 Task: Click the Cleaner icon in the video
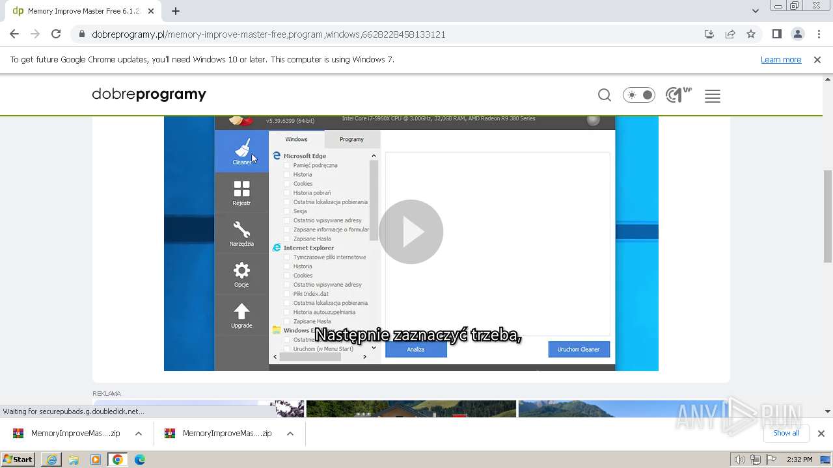coord(241,151)
